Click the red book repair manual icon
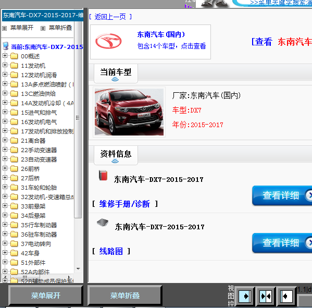 coord(103,176)
